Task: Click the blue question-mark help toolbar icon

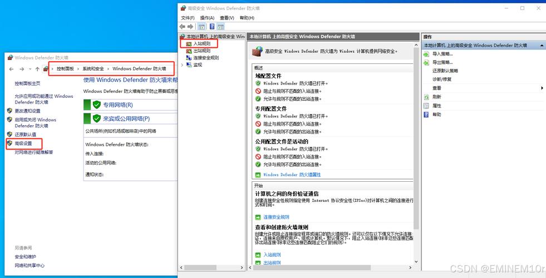Action: click(211, 27)
